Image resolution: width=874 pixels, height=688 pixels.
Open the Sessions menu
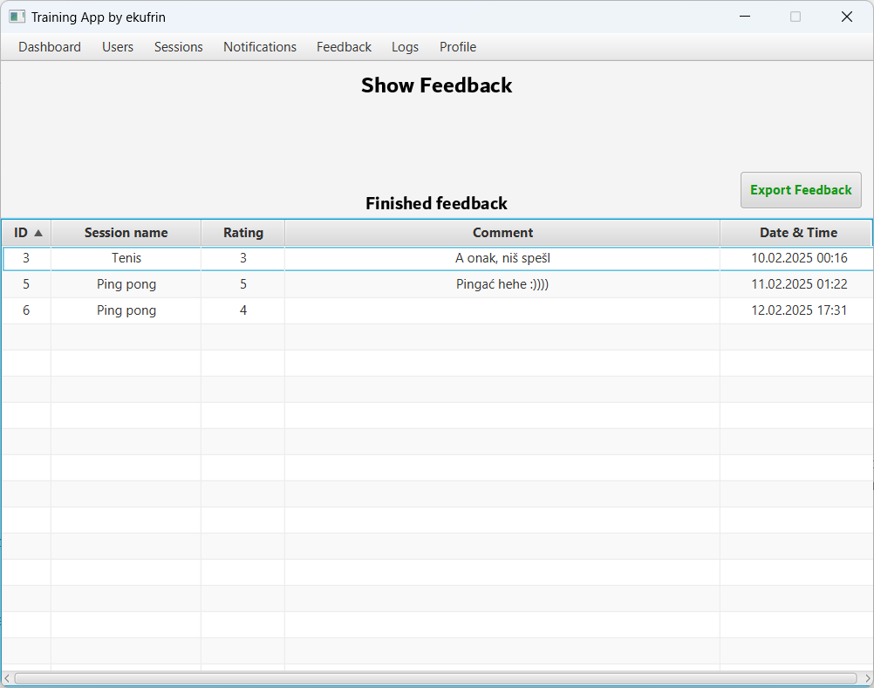[178, 47]
